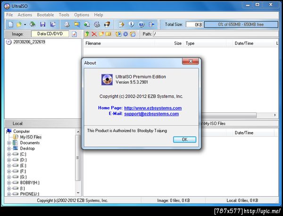Click the Local tree scrollbar up arrow

[x=78, y=132]
